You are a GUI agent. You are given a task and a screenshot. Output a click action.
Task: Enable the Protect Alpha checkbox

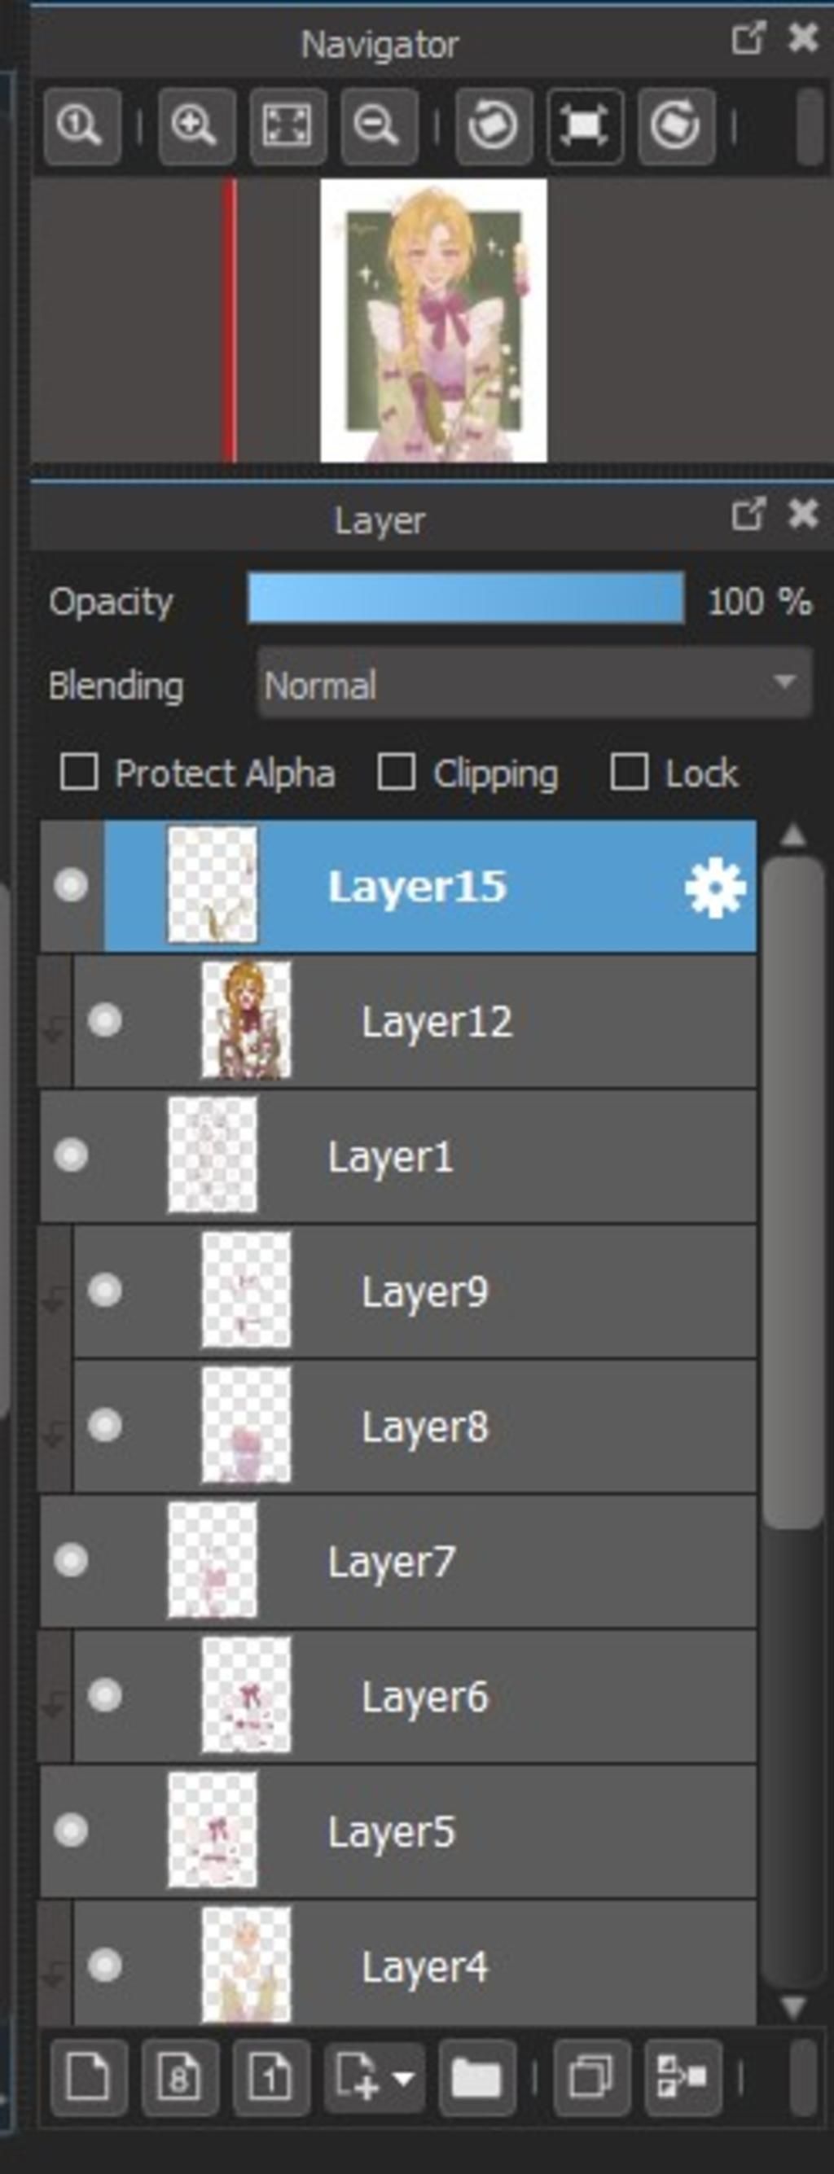tap(78, 772)
